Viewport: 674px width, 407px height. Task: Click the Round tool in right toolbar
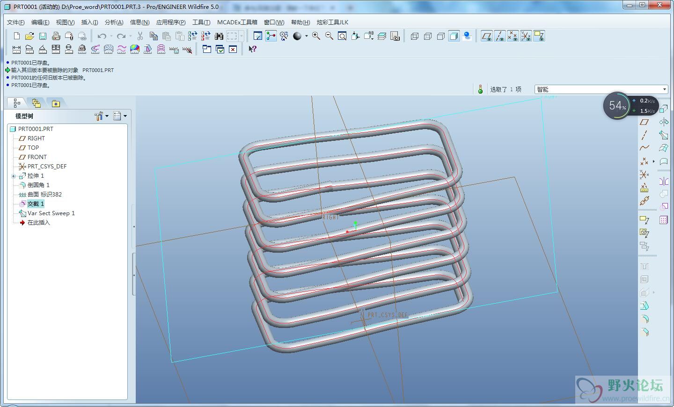pos(645,319)
